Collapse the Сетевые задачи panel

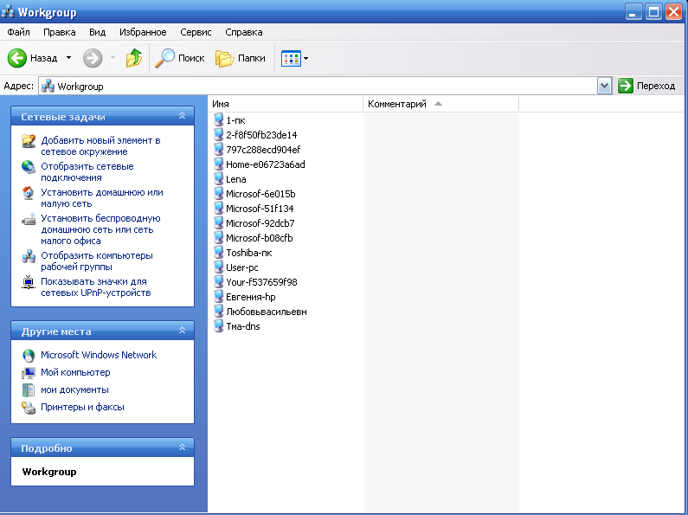(182, 116)
